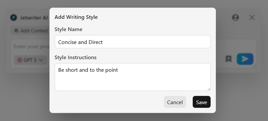The image size is (268, 121).
Task: Click inside the Style Instructions text area
Action: [132, 77]
